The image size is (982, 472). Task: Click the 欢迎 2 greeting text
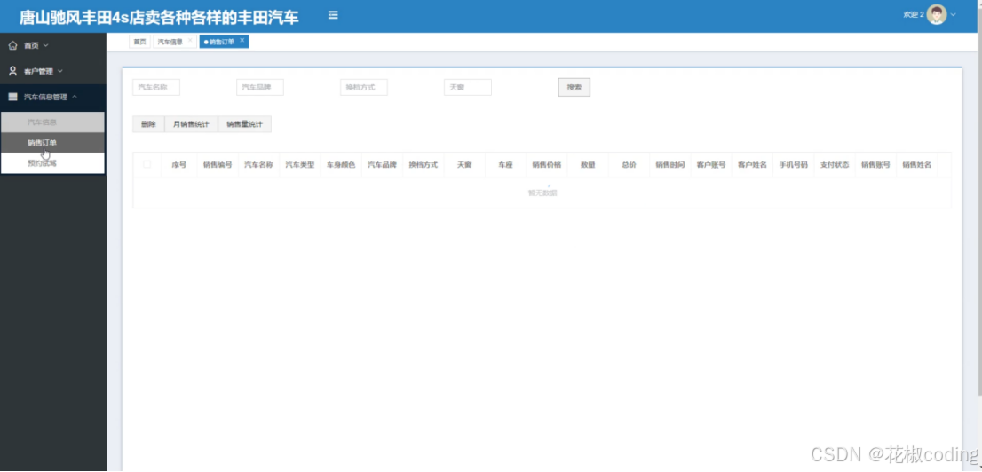(913, 14)
